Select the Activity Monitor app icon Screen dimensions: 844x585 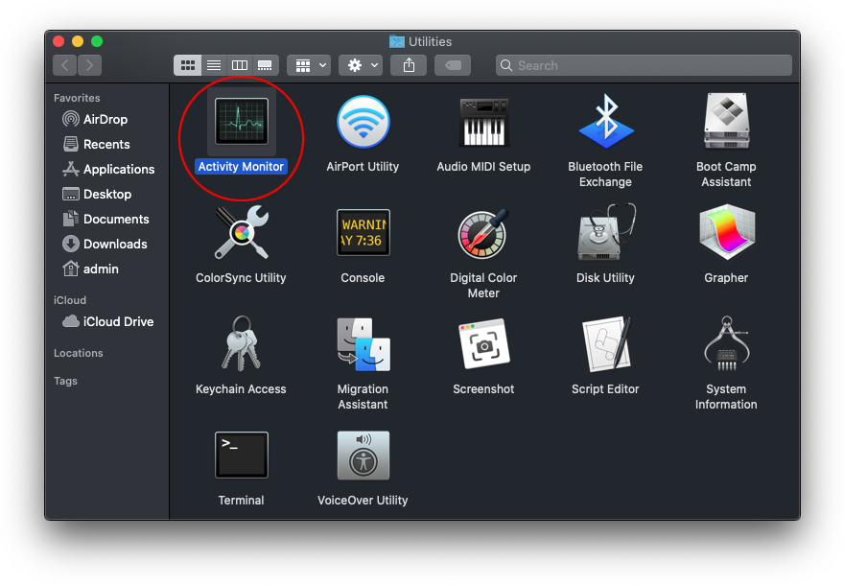(241, 122)
